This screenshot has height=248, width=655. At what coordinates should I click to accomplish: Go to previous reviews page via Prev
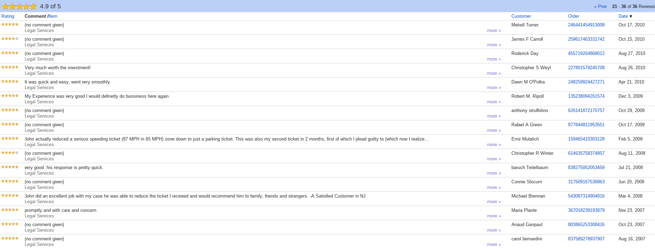pos(600,7)
